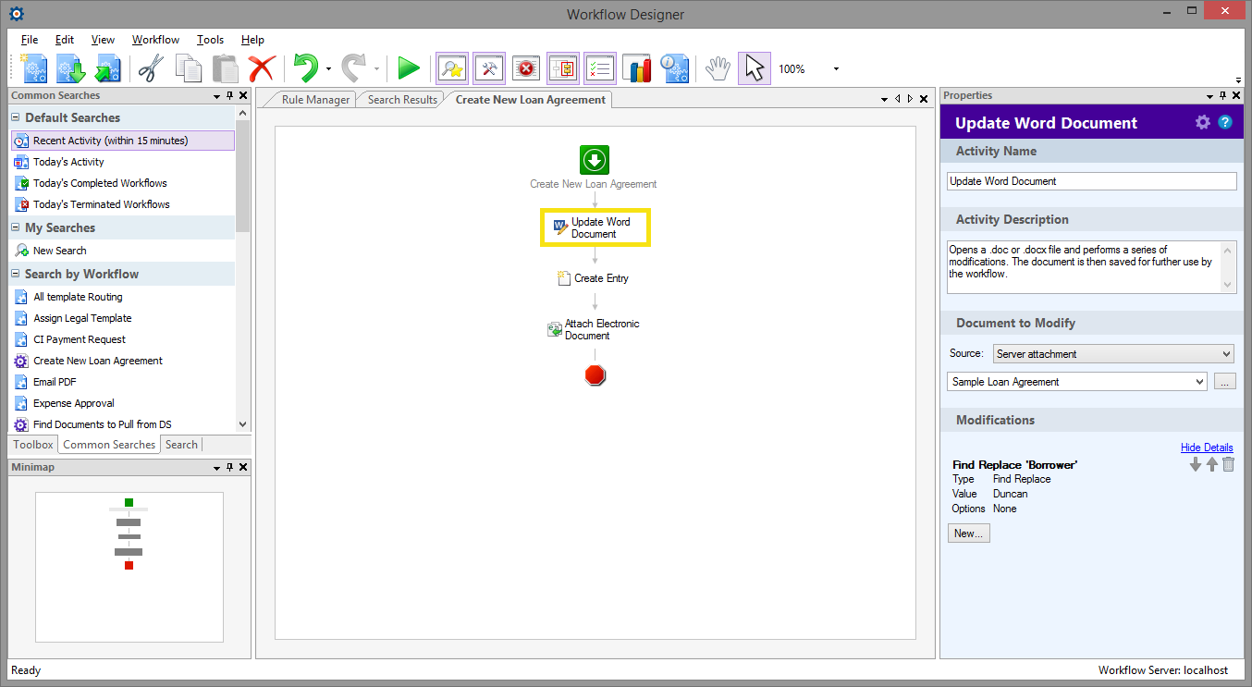Toggle the Toolbox pane hammer-wrench icon

489,68
